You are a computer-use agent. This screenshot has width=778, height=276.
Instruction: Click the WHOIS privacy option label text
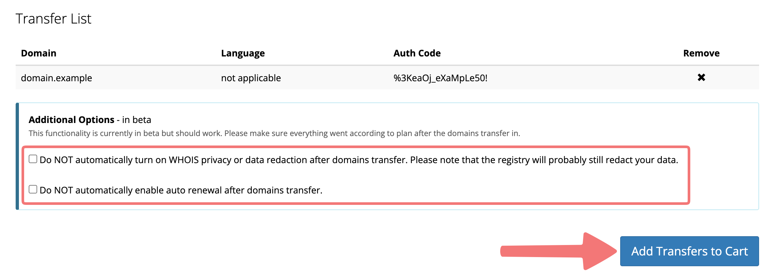coord(359,160)
